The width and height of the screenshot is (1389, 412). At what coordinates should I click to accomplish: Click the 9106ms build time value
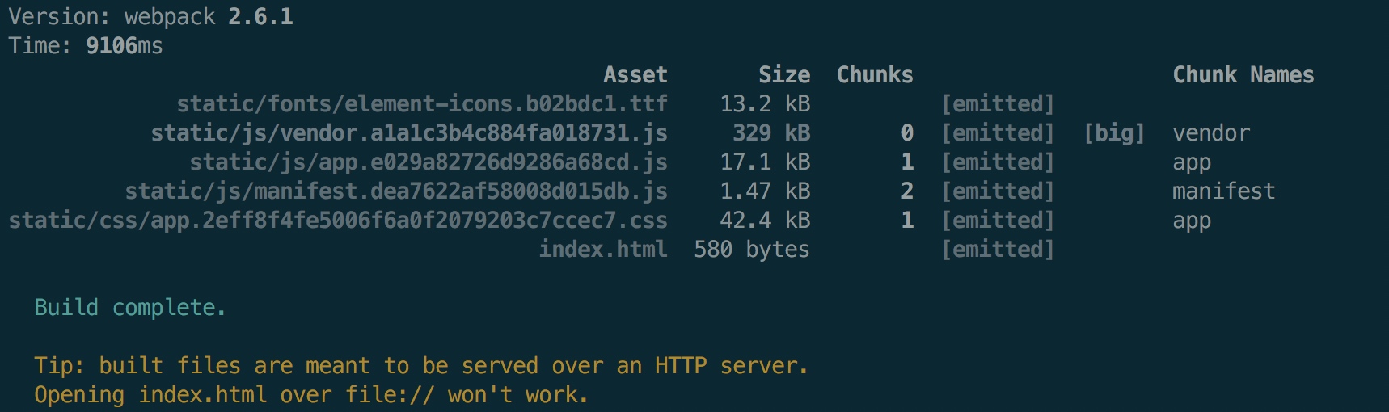coord(125,45)
